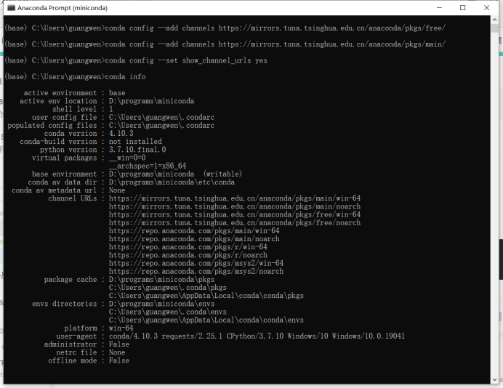
Task: Click repo.anaconda.com pkgs/main/noarch URL
Action: pyautogui.click(x=194, y=239)
